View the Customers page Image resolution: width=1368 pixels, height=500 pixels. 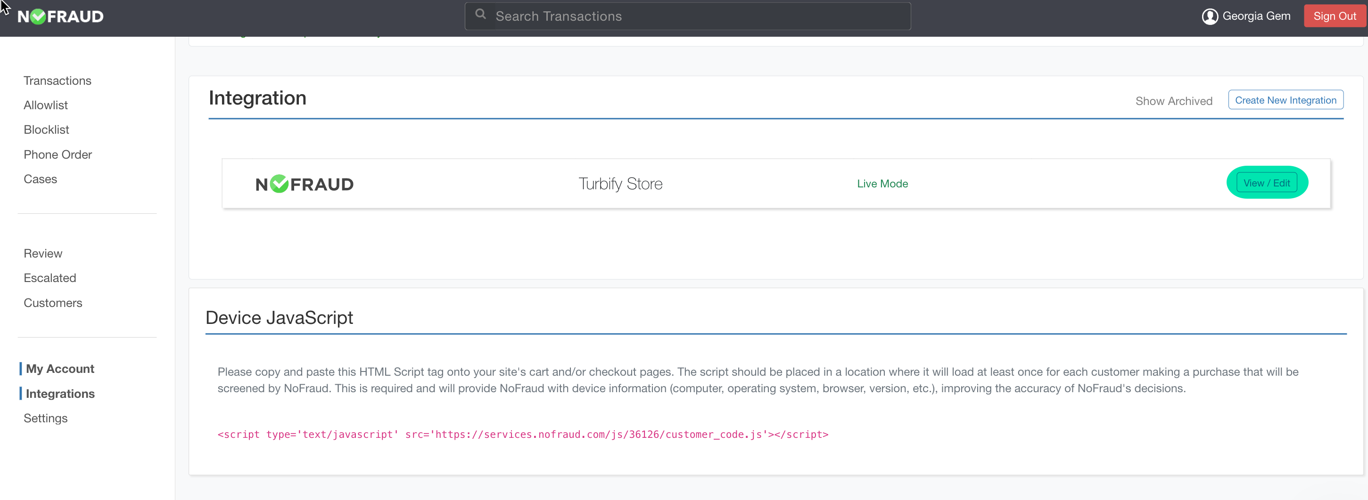click(x=53, y=303)
